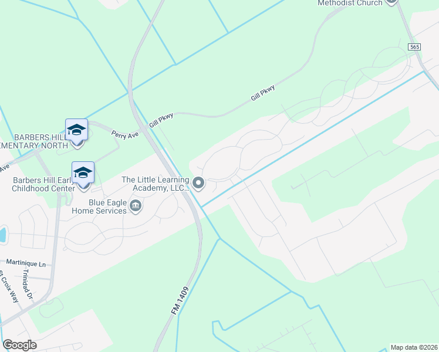The width and height of the screenshot is (439, 352).
Task: Select the Barbers Hill Early Childhood Center label
Action: point(43,184)
